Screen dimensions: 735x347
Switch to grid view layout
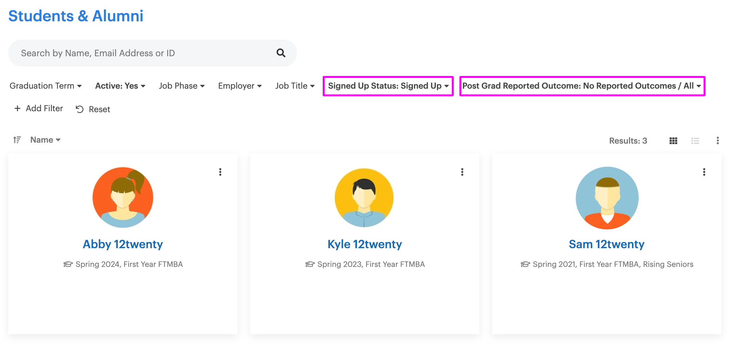pos(673,141)
